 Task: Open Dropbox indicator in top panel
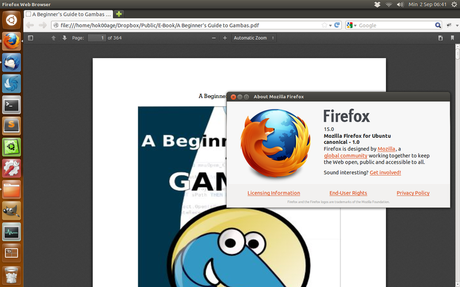[377, 5]
